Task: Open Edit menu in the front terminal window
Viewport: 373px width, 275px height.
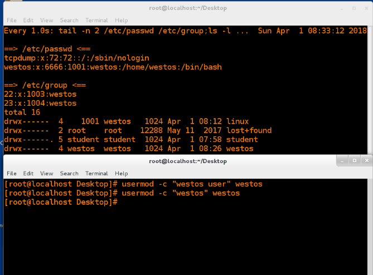Action: [x=28, y=174]
